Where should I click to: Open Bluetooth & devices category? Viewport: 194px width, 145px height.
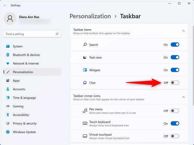(x=32, y=55)
